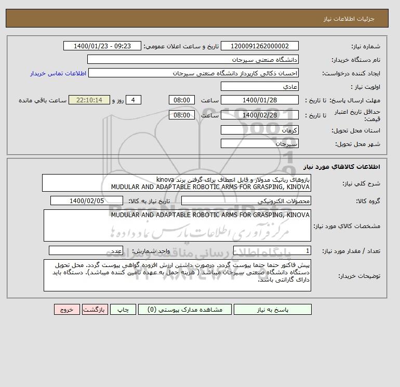
Task: Click the شهر محل تحویل label
Action: tap(357, 144)
